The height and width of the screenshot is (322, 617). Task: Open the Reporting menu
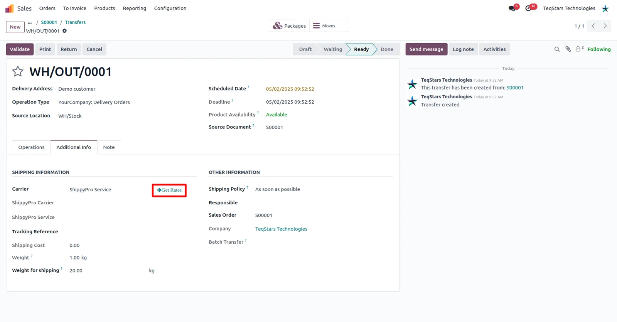(x=135, y=8)
